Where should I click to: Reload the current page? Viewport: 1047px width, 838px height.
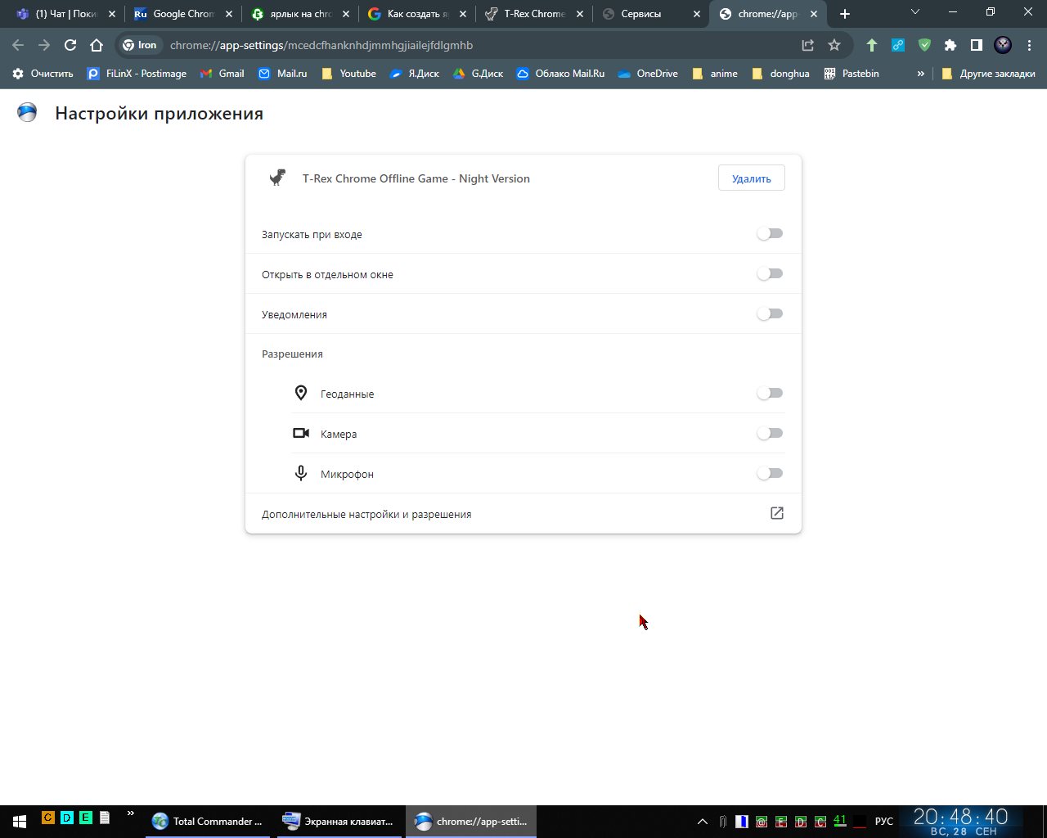(x=70, y=45)
